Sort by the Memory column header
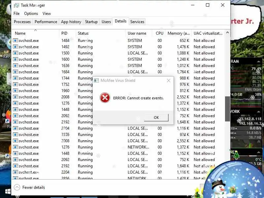The image size is (264, 198). tap(179, 33)
